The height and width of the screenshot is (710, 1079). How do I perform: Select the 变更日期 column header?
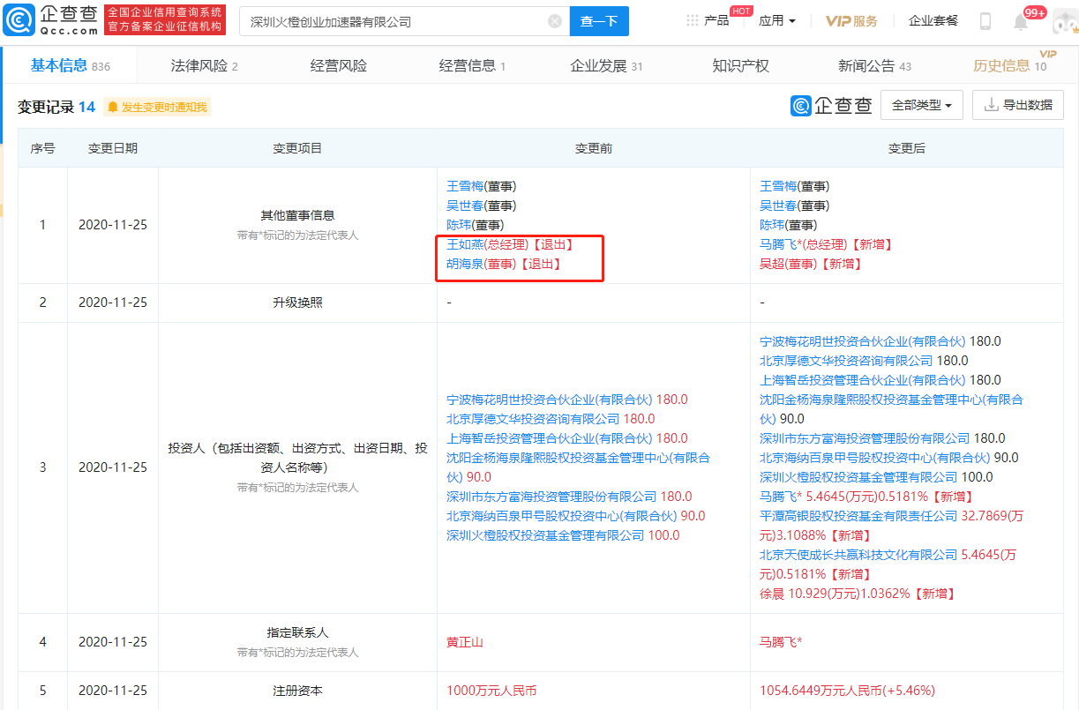coord(113,148)
